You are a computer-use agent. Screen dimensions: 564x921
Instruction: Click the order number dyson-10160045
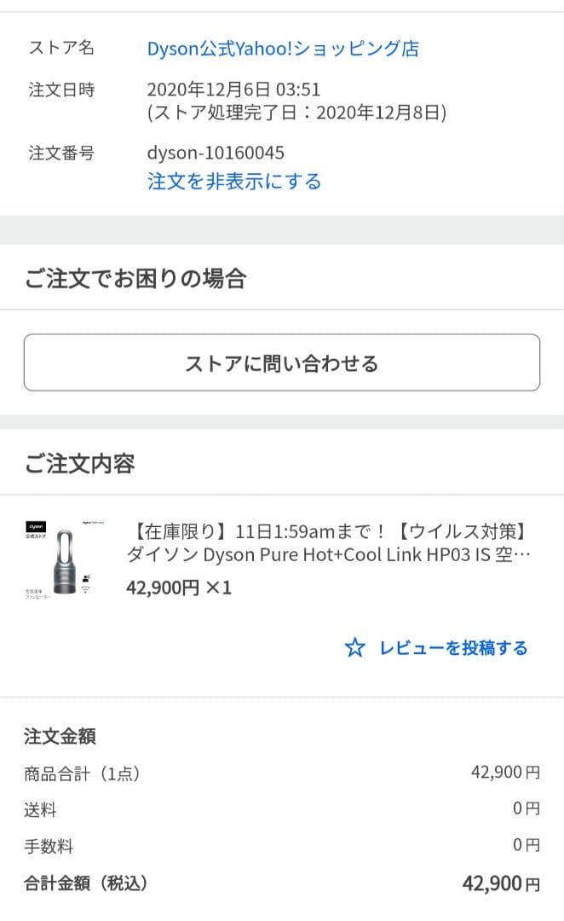(x=217, y=153)
